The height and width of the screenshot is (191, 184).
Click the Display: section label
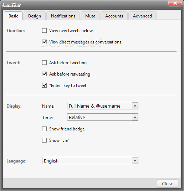pos(14,106)
